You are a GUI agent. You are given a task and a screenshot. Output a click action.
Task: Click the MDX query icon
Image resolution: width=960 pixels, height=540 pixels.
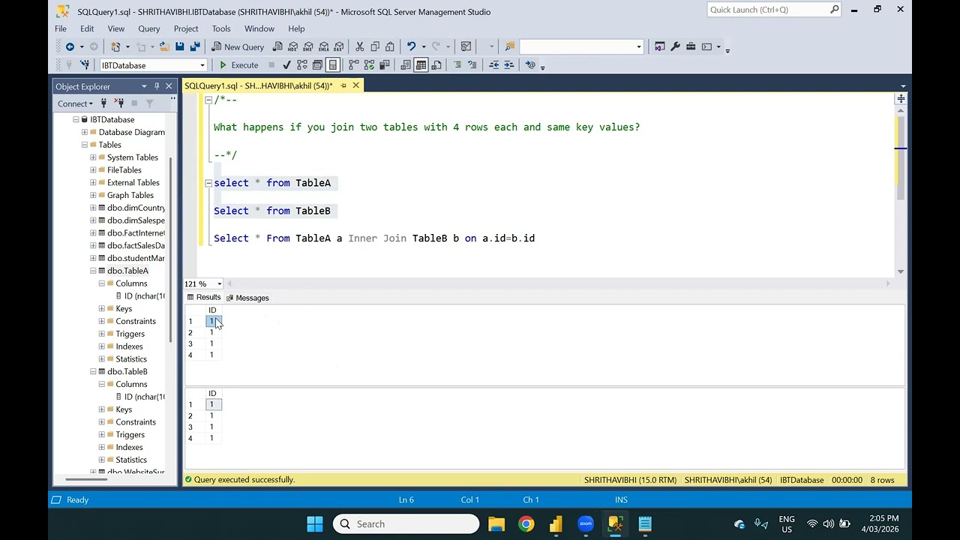(293, 46)
